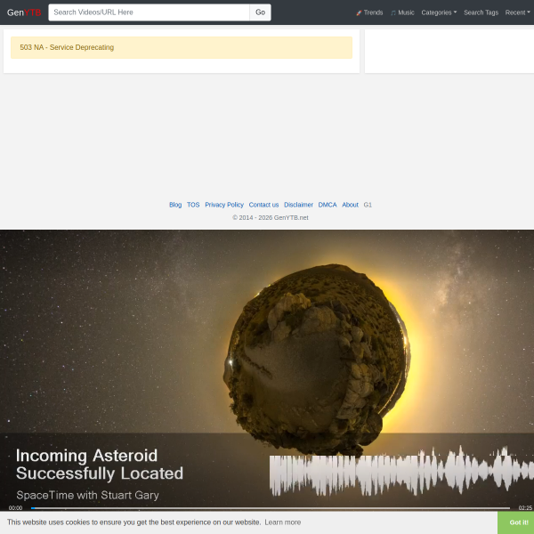Click Learn more in the cookie notice
Viewport: 534px width, 534px height.
(x=283, y=522)
